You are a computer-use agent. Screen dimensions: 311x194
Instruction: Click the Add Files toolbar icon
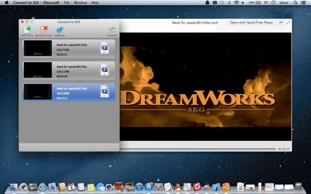pos(27,30)
